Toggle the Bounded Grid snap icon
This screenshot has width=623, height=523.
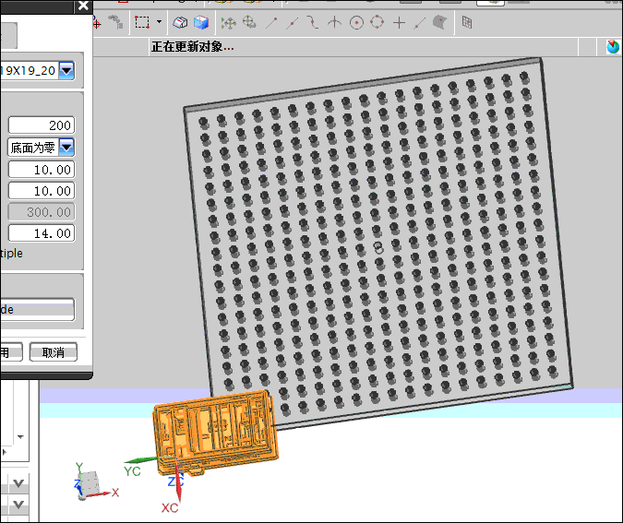[x=467, y=22]
